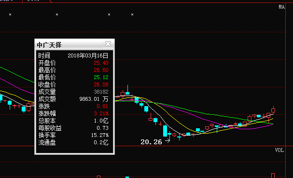
Task: Click the 20.26 lowest price marker
Action: [151, 142]
